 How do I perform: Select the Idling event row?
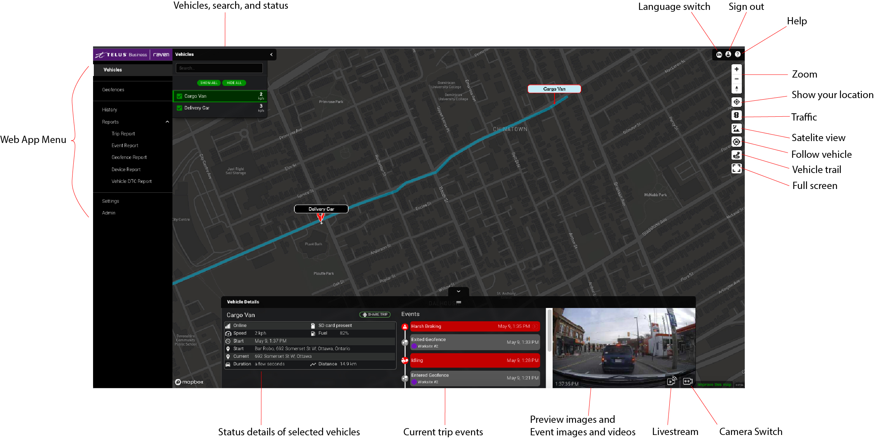[x=475, y=360]
